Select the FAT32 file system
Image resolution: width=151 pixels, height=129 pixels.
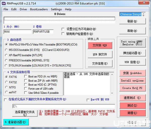click(x=7, y=82)
